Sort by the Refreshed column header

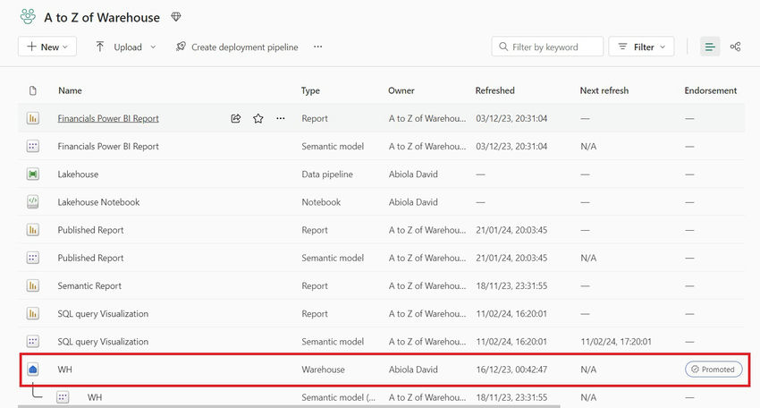(494, 90)
